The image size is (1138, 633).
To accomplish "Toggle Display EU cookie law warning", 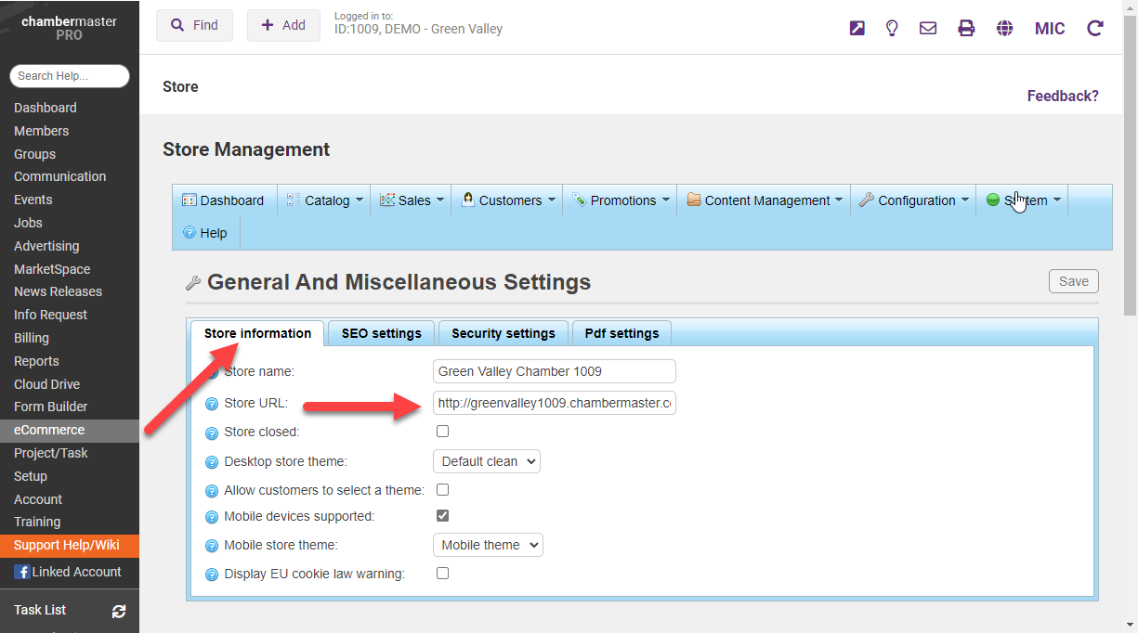I will (x=443, y=574).
